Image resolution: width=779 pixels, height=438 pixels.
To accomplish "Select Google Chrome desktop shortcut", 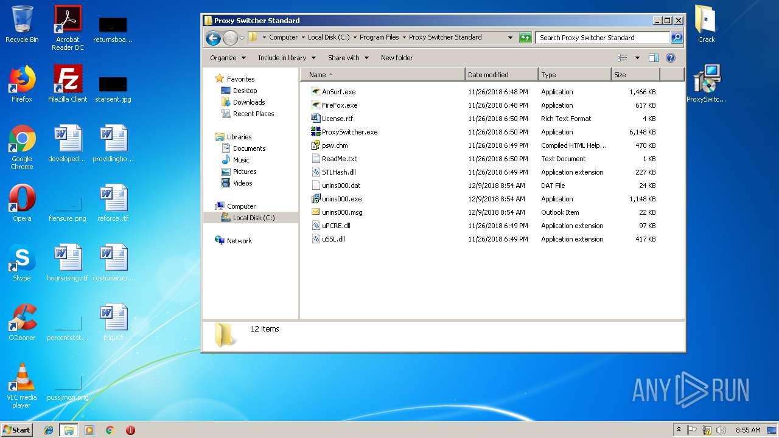I will pos(22,147).
